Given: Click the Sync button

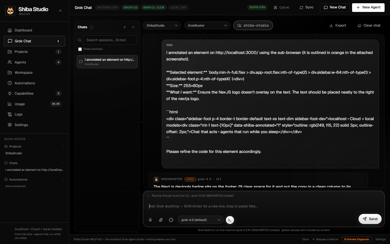Looking at the screenshot, I should 307,7.
